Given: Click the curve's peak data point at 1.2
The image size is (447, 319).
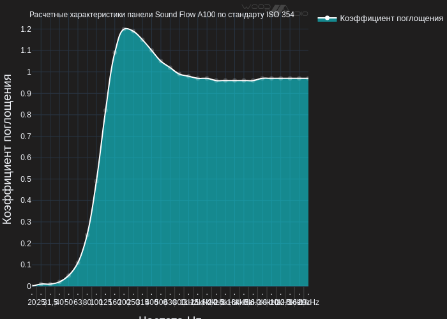Looking at the screenshot, I should (x=125, y=29).
